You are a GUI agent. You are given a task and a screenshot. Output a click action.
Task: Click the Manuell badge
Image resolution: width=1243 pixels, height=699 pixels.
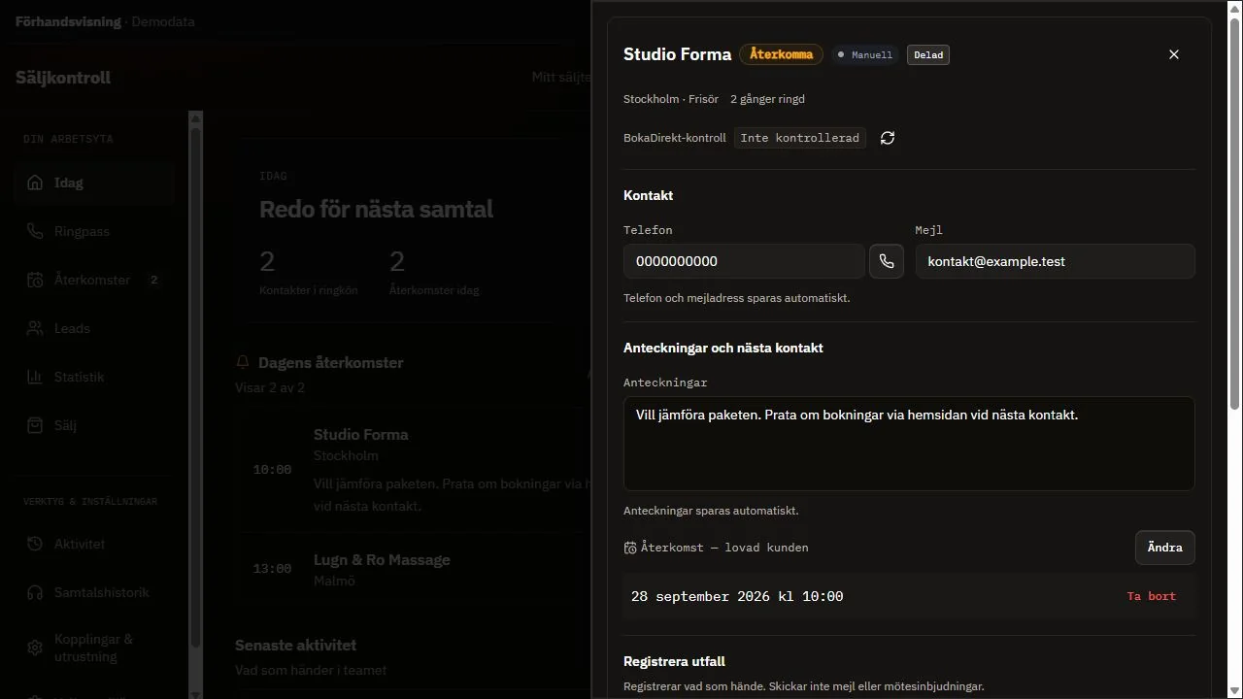coord(865,54)
